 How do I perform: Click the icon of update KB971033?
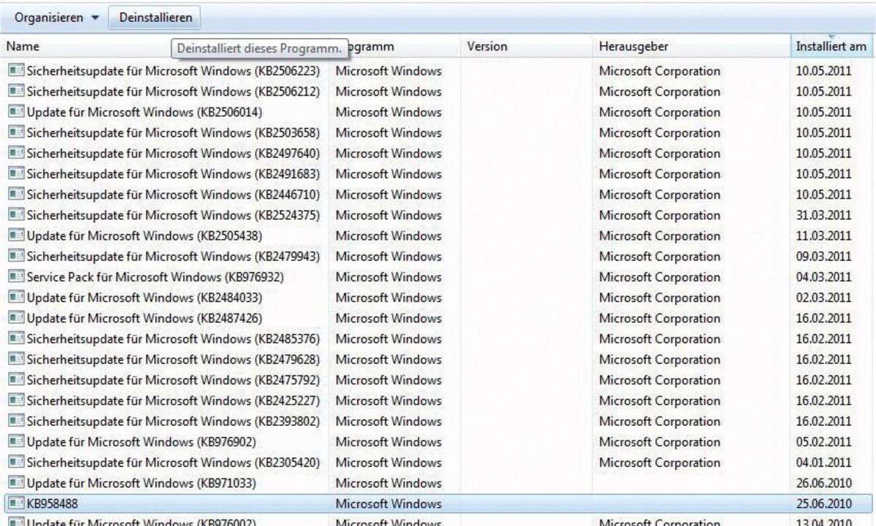pos(16,483)
